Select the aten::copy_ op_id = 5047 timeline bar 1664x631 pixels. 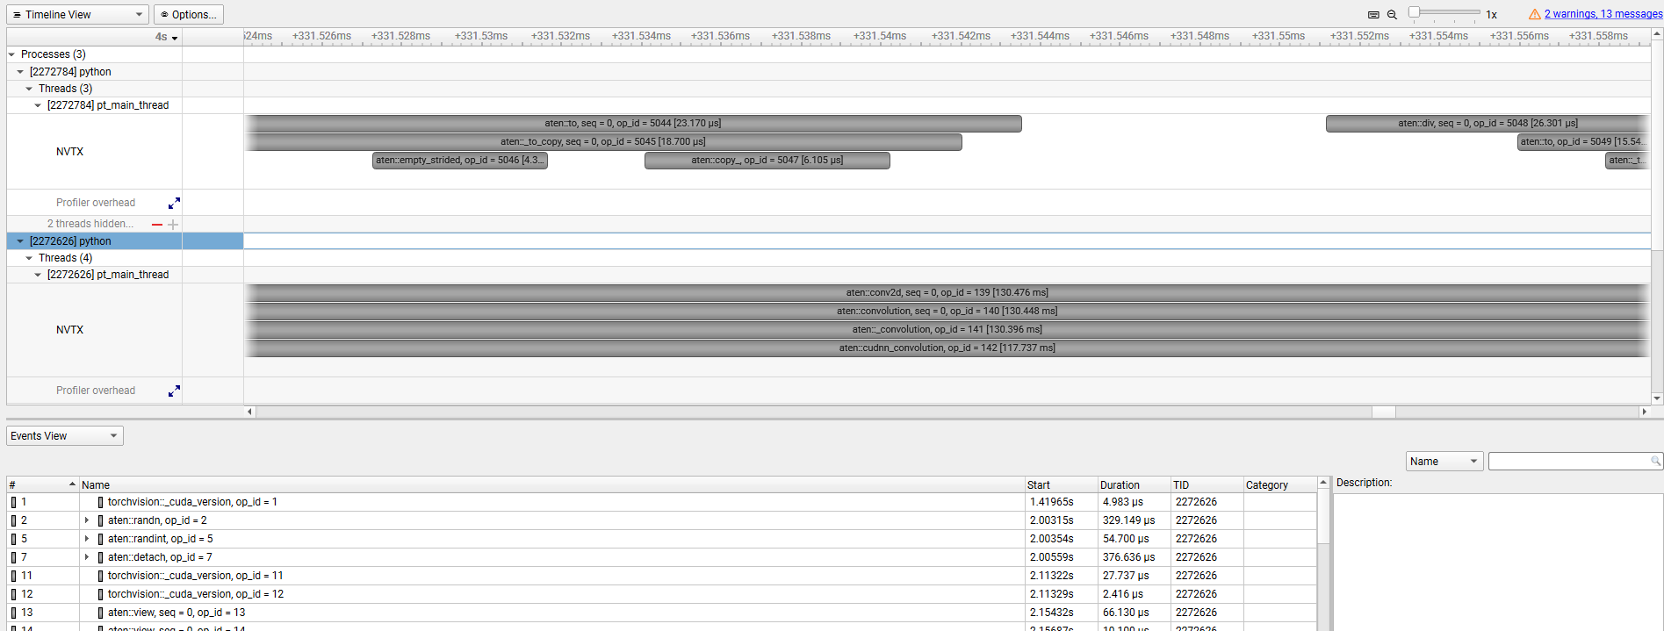767,161
